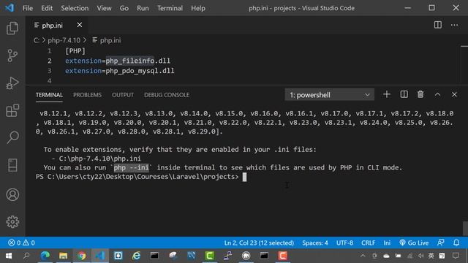Image resolution: width=468 pixels, height=263 pixels.
Task: Switch to the OUTPUT tab
Action: (123, 95)
